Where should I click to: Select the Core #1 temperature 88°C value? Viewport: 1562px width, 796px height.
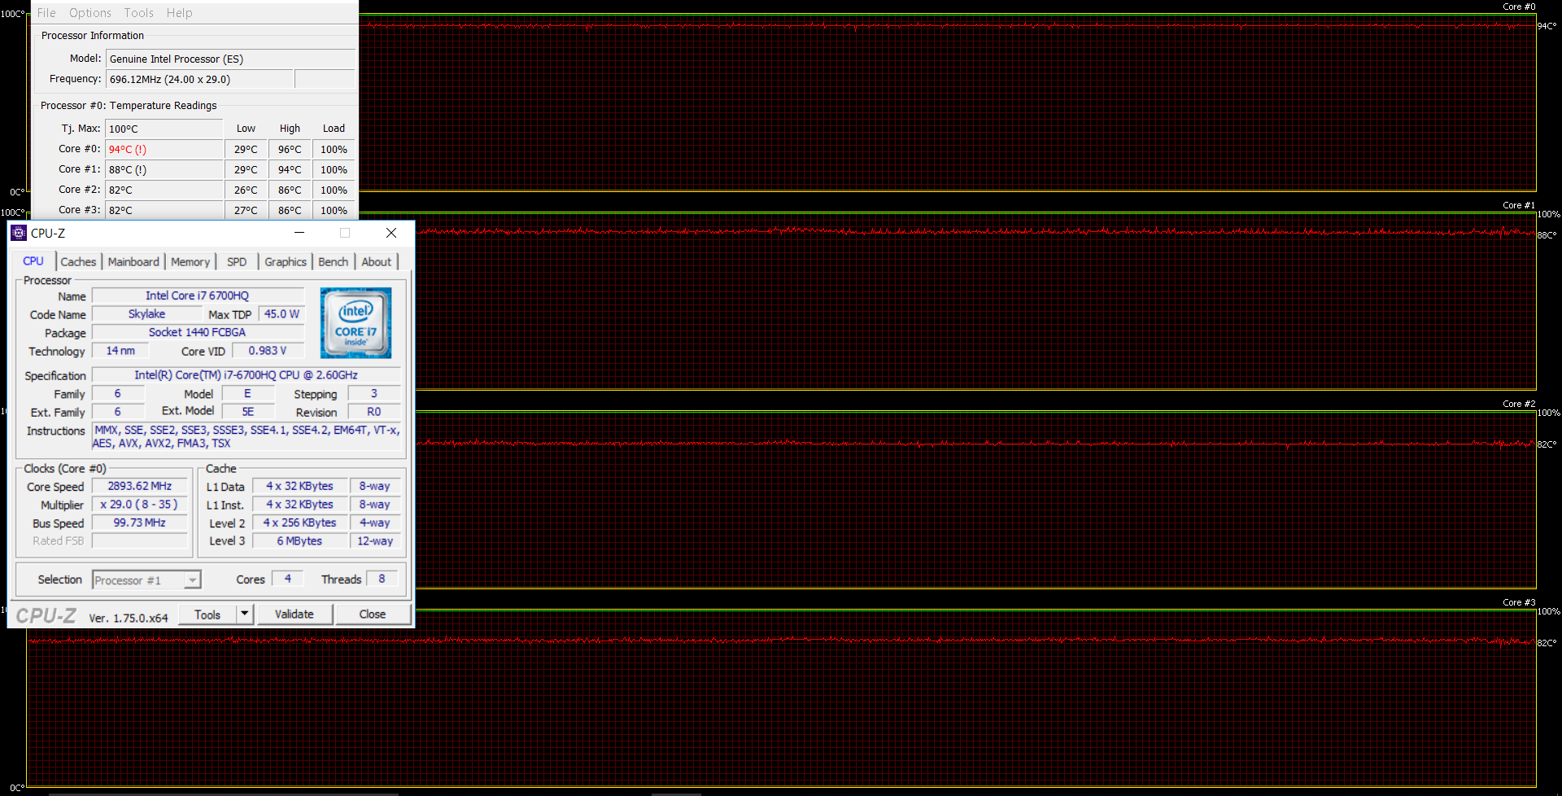point(164,169)
